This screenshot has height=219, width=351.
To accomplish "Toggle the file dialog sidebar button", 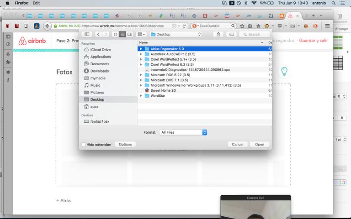I will (x=87, y=34).
